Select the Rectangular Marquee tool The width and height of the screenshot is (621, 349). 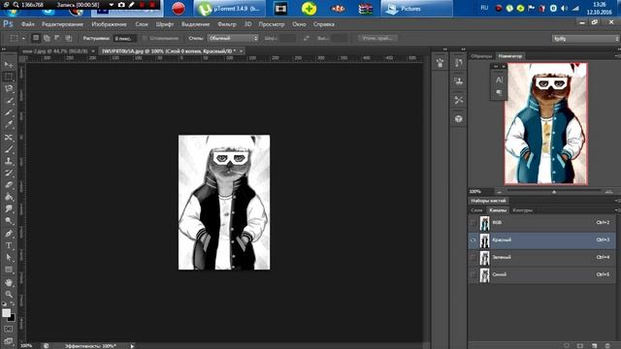coord(9,77)
